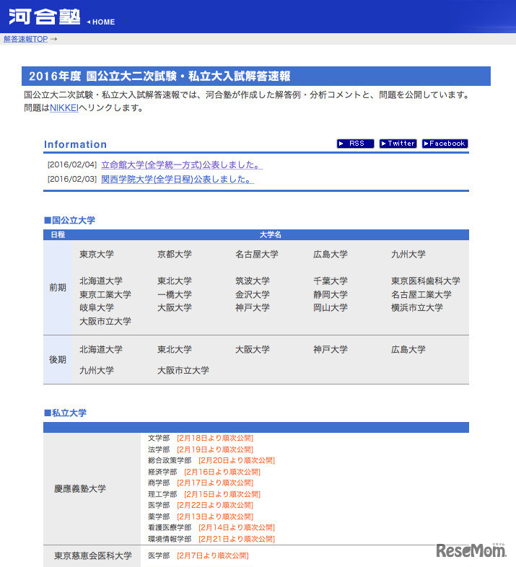Select 東北大学 in 後期 row
The height and width of the screenshot is (567, 516).
click(175, 349)
